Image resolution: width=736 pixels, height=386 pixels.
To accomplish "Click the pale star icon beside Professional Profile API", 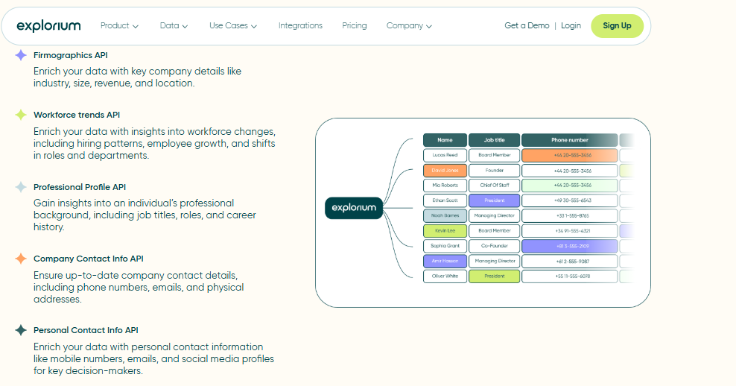I will click(x=21, y=187).
